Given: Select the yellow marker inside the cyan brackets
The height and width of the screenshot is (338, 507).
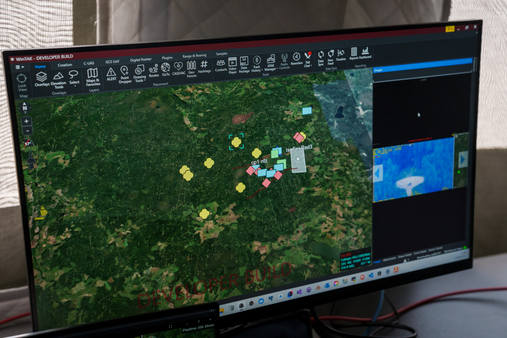Looking at the screenshot, I should click(x=236, y=142).
